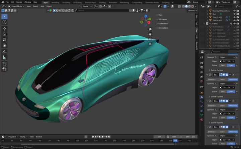Select the Move tool in the toolbar
Screen dimensions: 241x149
click(4, 28)
